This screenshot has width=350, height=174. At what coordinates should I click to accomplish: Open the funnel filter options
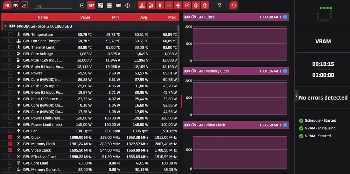tap(220, 5)
